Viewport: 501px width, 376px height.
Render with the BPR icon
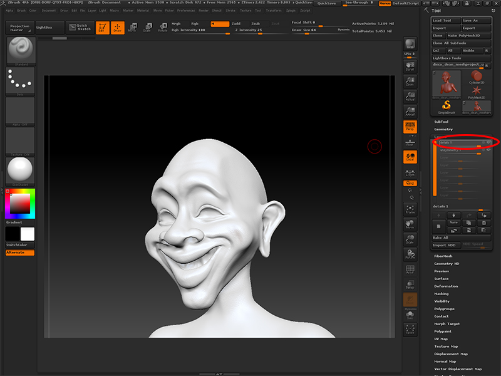[x=410, y=44]
